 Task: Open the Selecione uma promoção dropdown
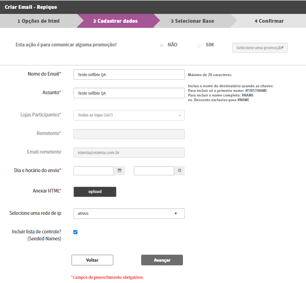pyautogui.click(x=260, y=48)
